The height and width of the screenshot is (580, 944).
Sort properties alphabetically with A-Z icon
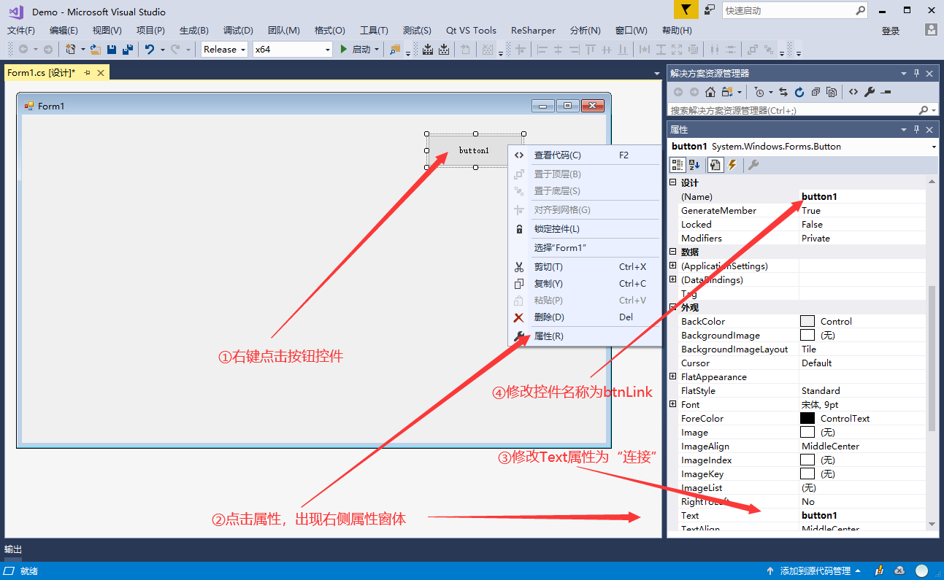[694, 165]
